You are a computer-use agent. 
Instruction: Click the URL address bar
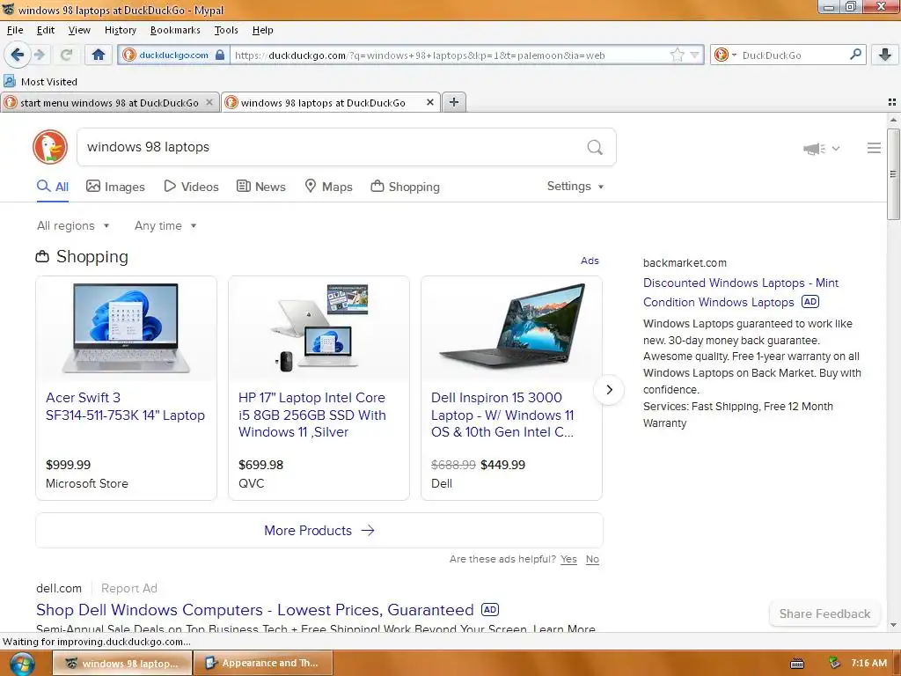pos(451,55)
